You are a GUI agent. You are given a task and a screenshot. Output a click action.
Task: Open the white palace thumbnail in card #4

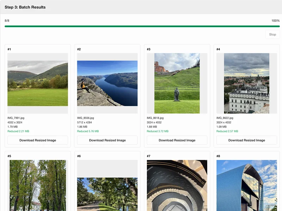tap(246, 83)
